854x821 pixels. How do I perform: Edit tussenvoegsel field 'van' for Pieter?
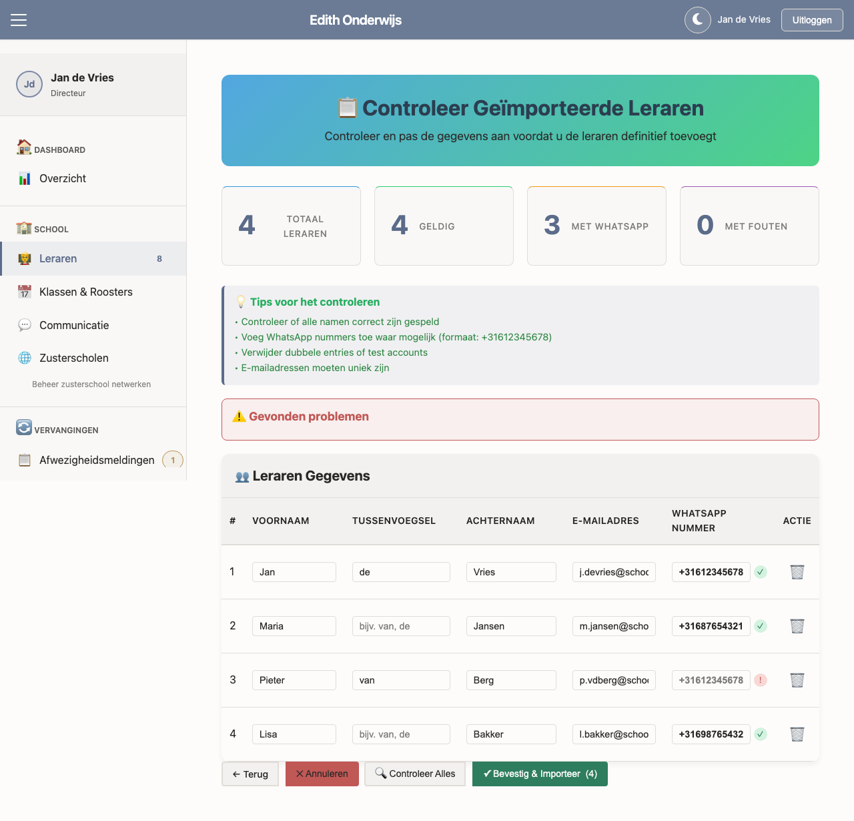click(401, 680)
